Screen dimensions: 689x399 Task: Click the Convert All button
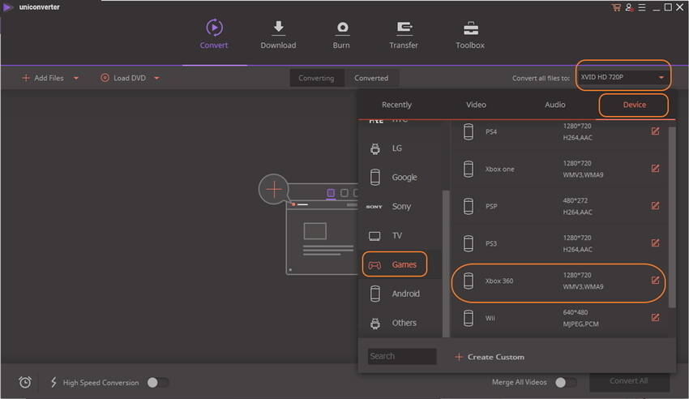(629, 381)
